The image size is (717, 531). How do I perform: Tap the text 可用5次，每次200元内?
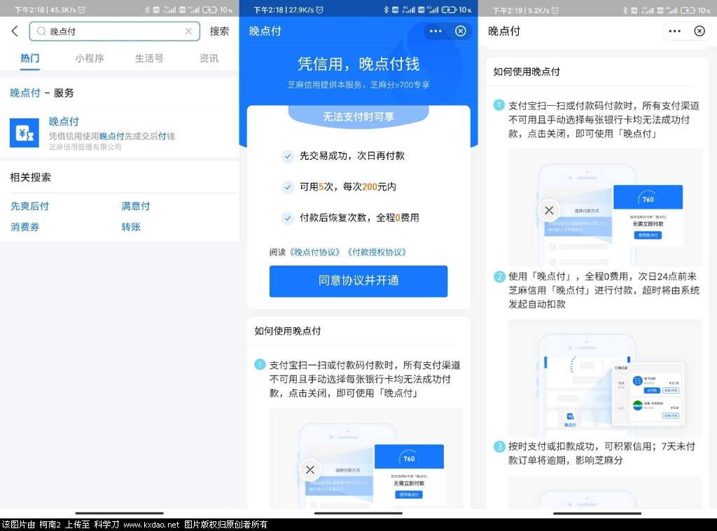coord(348,186)
